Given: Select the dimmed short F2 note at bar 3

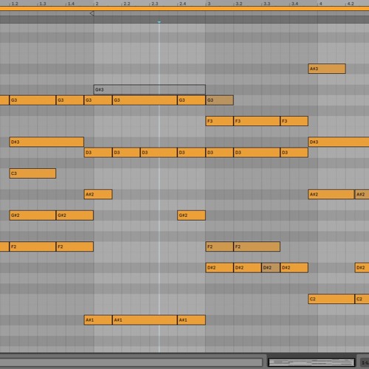Looking at the screenshot, I should [219, 246].
